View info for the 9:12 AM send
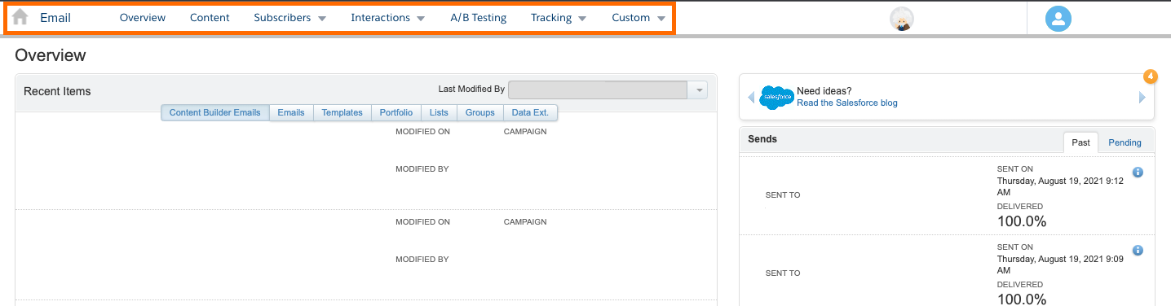This screenshot has width=1171, height=306. (1138, 172)
